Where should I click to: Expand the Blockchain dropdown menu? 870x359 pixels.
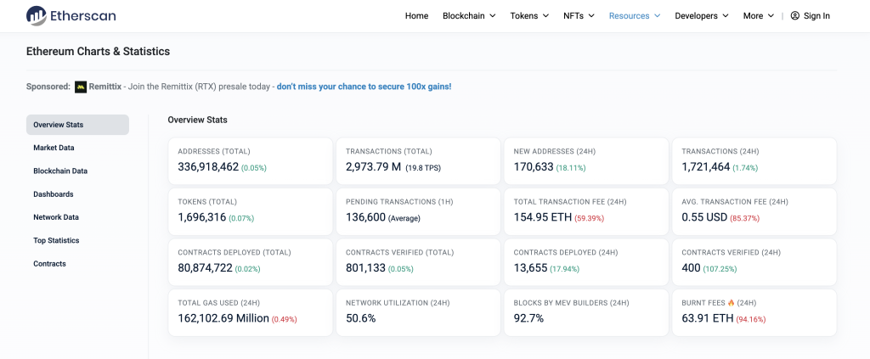(469, 15)
